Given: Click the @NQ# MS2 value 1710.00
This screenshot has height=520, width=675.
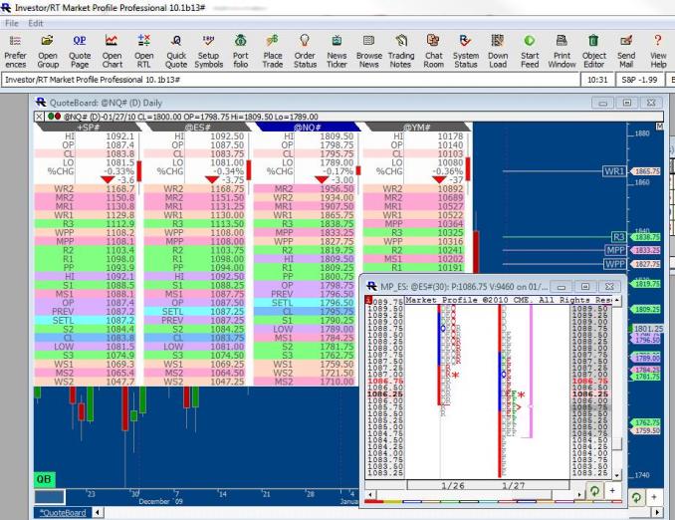Looking at the screenshot, I should coord(337,382).
